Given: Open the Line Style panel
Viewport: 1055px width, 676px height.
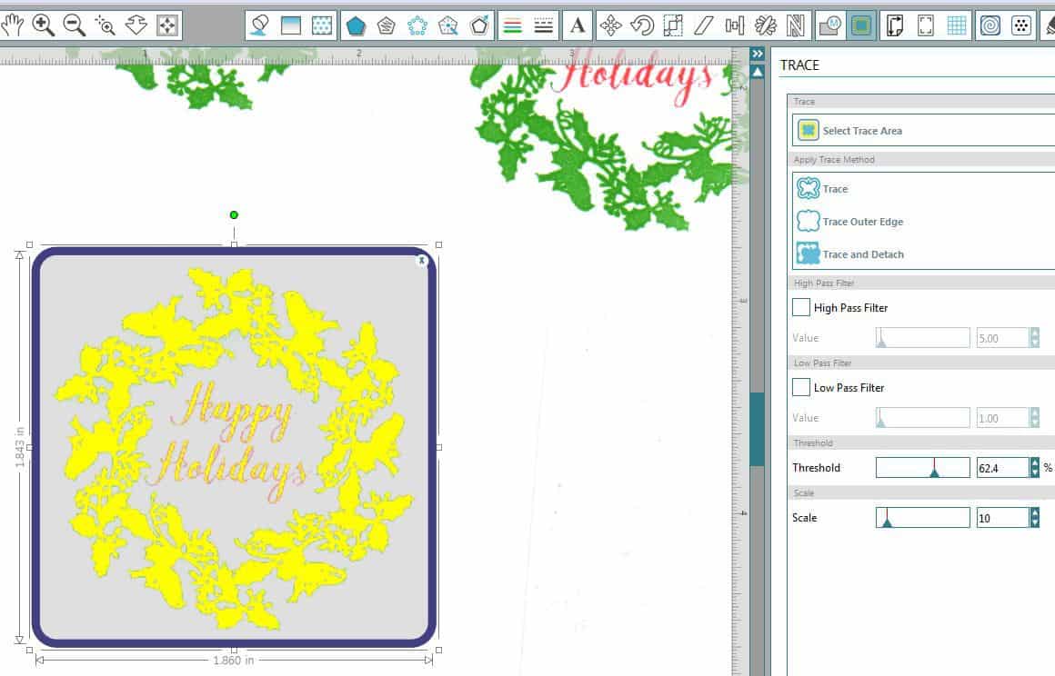Looking at the screenshot, I should point(544,25).
